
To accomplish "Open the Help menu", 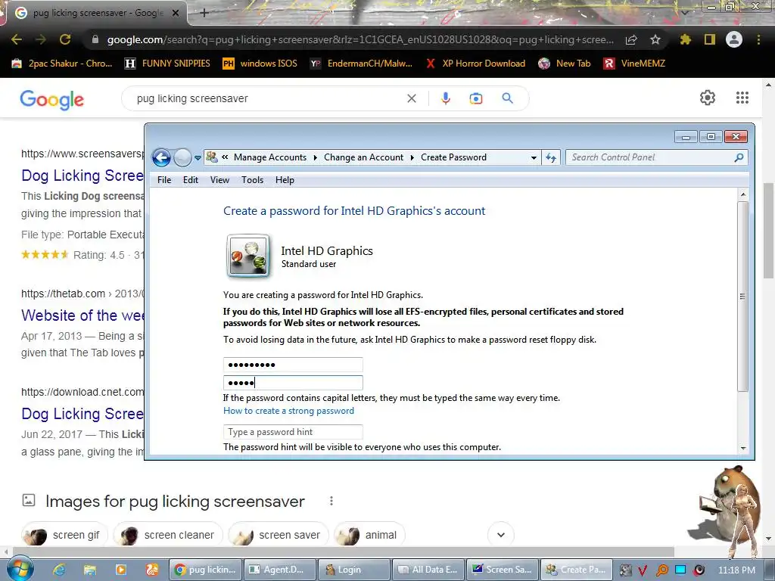I will coord(285,180).
